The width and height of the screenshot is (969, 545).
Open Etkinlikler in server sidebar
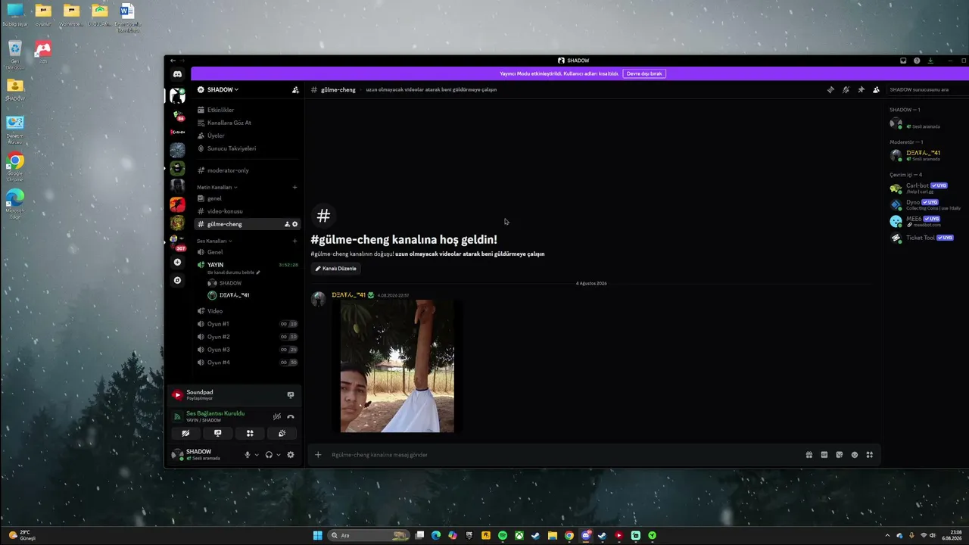tap(248, 110)
